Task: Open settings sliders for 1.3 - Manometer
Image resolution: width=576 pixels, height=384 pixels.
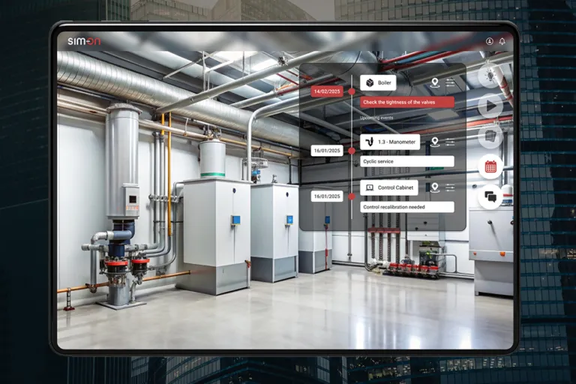Action: 450,142
